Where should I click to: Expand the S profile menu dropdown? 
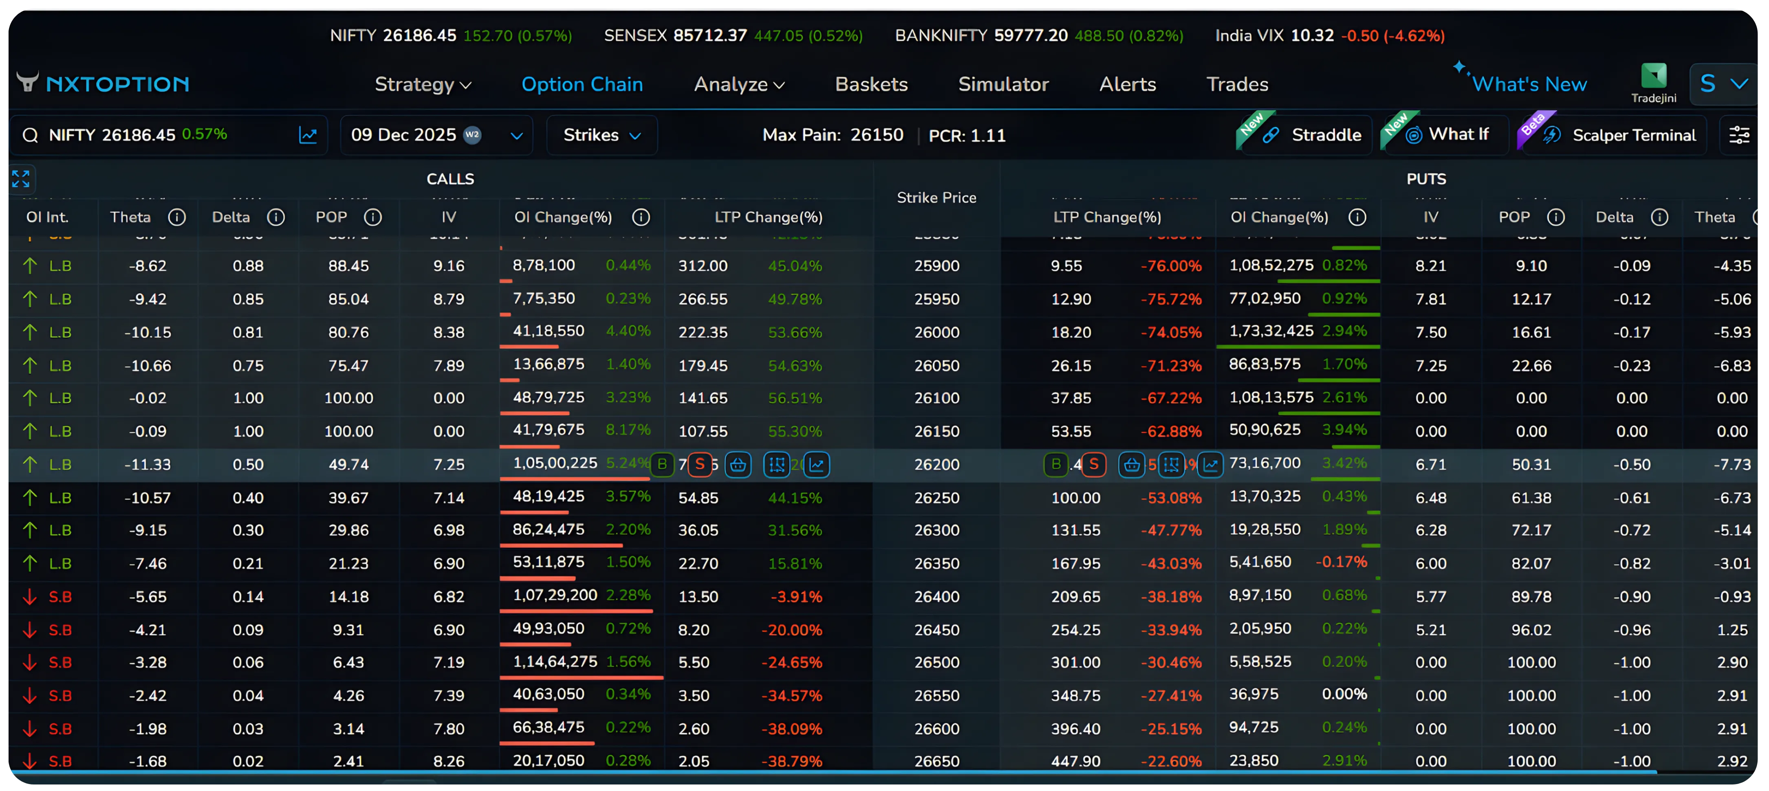point(1724,83)
